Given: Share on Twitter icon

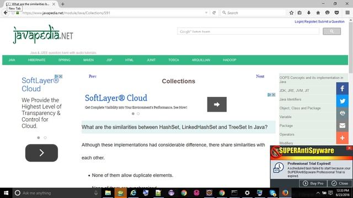Looking at the screenshot, I should click(x=343, y=101).
